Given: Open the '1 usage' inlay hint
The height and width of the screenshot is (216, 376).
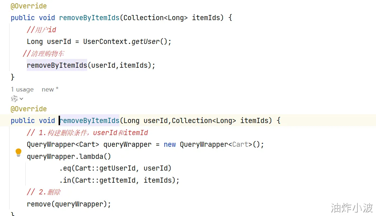Looking at the screenshot, I should (22, 89).
